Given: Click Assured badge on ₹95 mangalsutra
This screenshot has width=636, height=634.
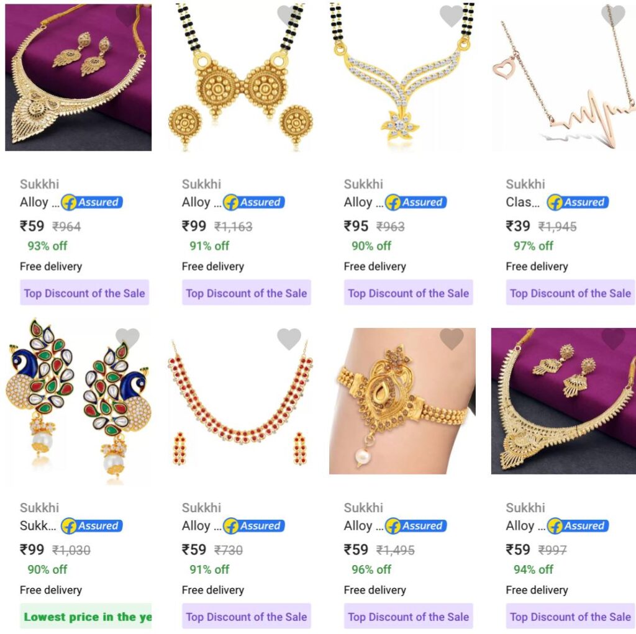Looking at the screenshot, I should click(x=416, y=202).
